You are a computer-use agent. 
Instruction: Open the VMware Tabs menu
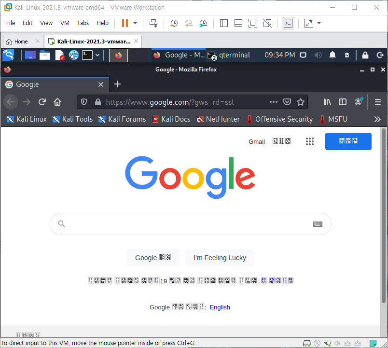83,23
